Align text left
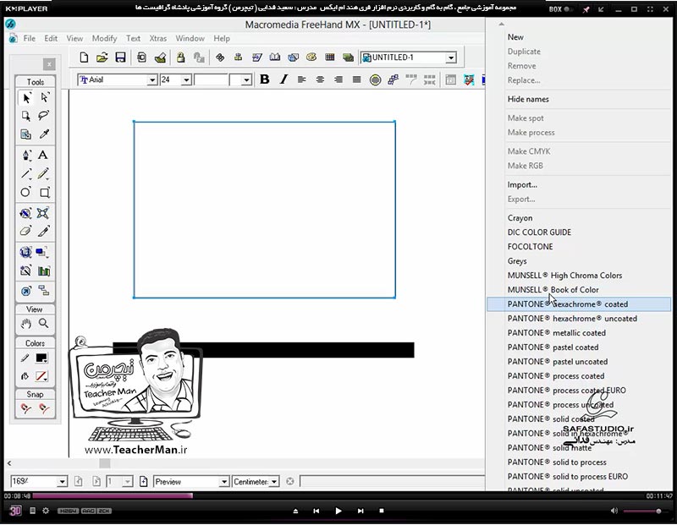Screen dimensions: 677x525 (302, 79)
